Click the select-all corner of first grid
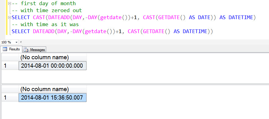The image size is (269, 119). [10, 57]
